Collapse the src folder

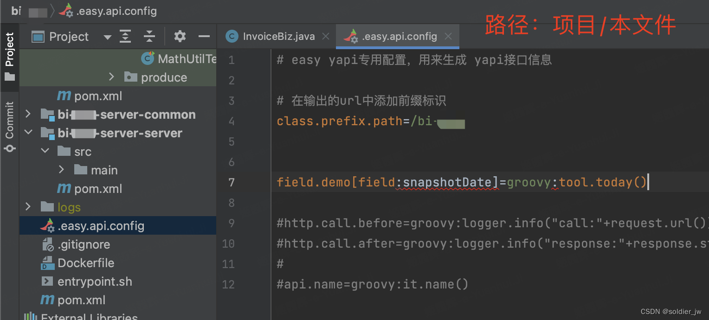[x=45, y=151]
